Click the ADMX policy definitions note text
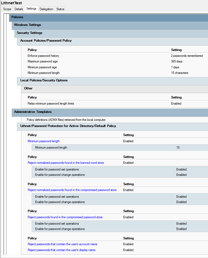 pyautogui.click(x=66, y=120)
